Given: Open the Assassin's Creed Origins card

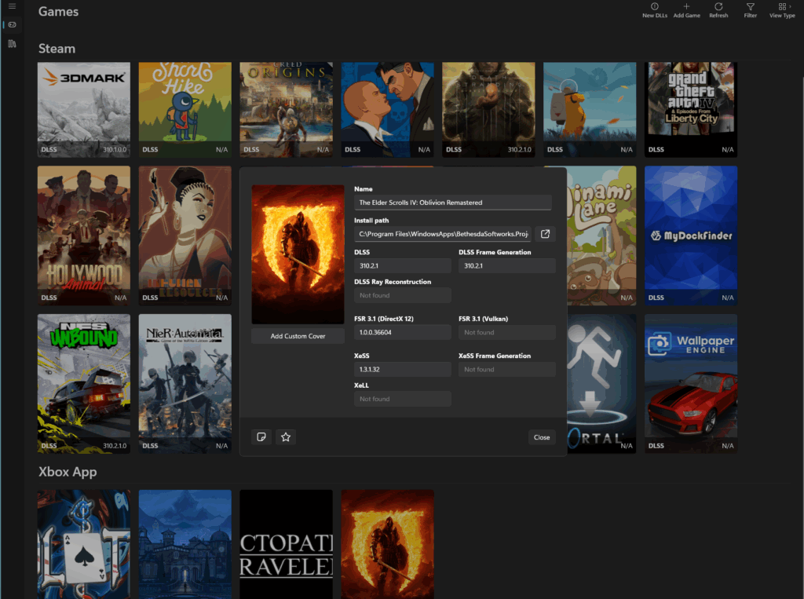Looking at the screenshot, I should (x=286, y=110).
